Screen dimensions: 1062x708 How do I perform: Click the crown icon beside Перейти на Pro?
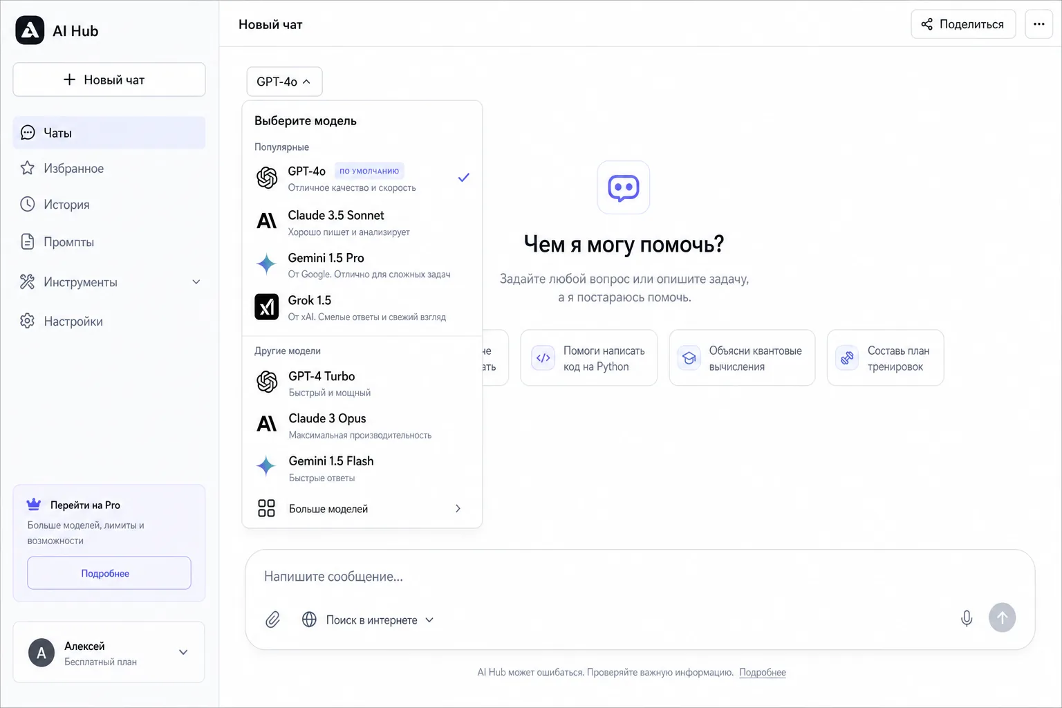pos(33,504)
